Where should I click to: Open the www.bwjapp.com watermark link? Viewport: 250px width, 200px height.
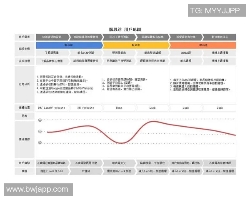(x=37, y=190)
